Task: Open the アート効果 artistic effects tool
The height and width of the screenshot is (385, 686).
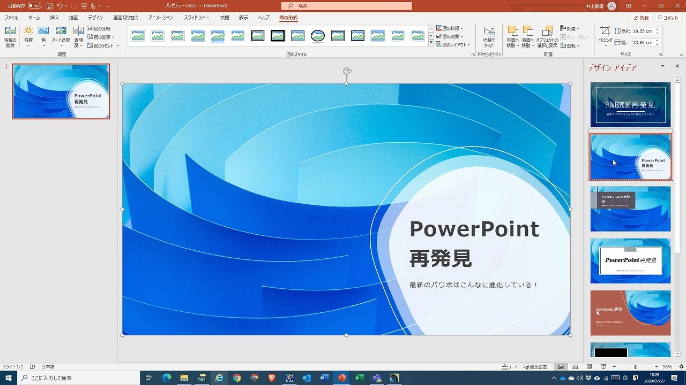Action: coord(61,36)
